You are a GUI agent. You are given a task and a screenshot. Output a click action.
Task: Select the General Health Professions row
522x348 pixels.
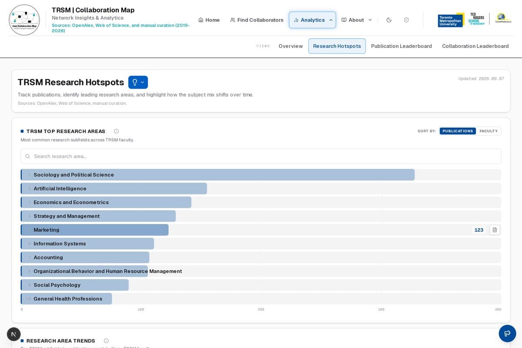(x=261, y=299)
